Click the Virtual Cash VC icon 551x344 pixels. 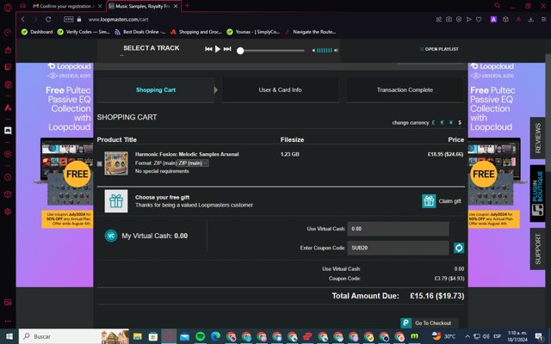click(111, 236)
